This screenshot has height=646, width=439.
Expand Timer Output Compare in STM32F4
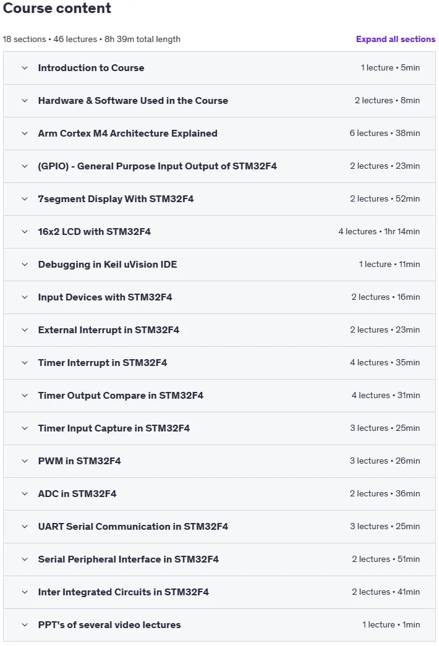click(x=219, y=396)
